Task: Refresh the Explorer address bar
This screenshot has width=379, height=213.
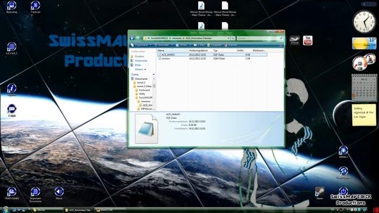Action: pyautogui.click(x=233, y=38)
